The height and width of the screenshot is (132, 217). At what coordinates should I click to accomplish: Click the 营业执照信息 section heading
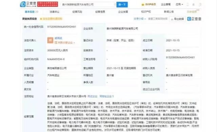[x=29, y=19]
